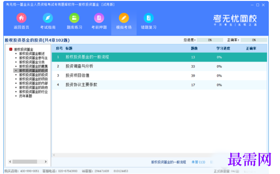Click question count 17 in 投资协议主要条款 row
This screenshot has height=174, width=280.
coord(193,85)
